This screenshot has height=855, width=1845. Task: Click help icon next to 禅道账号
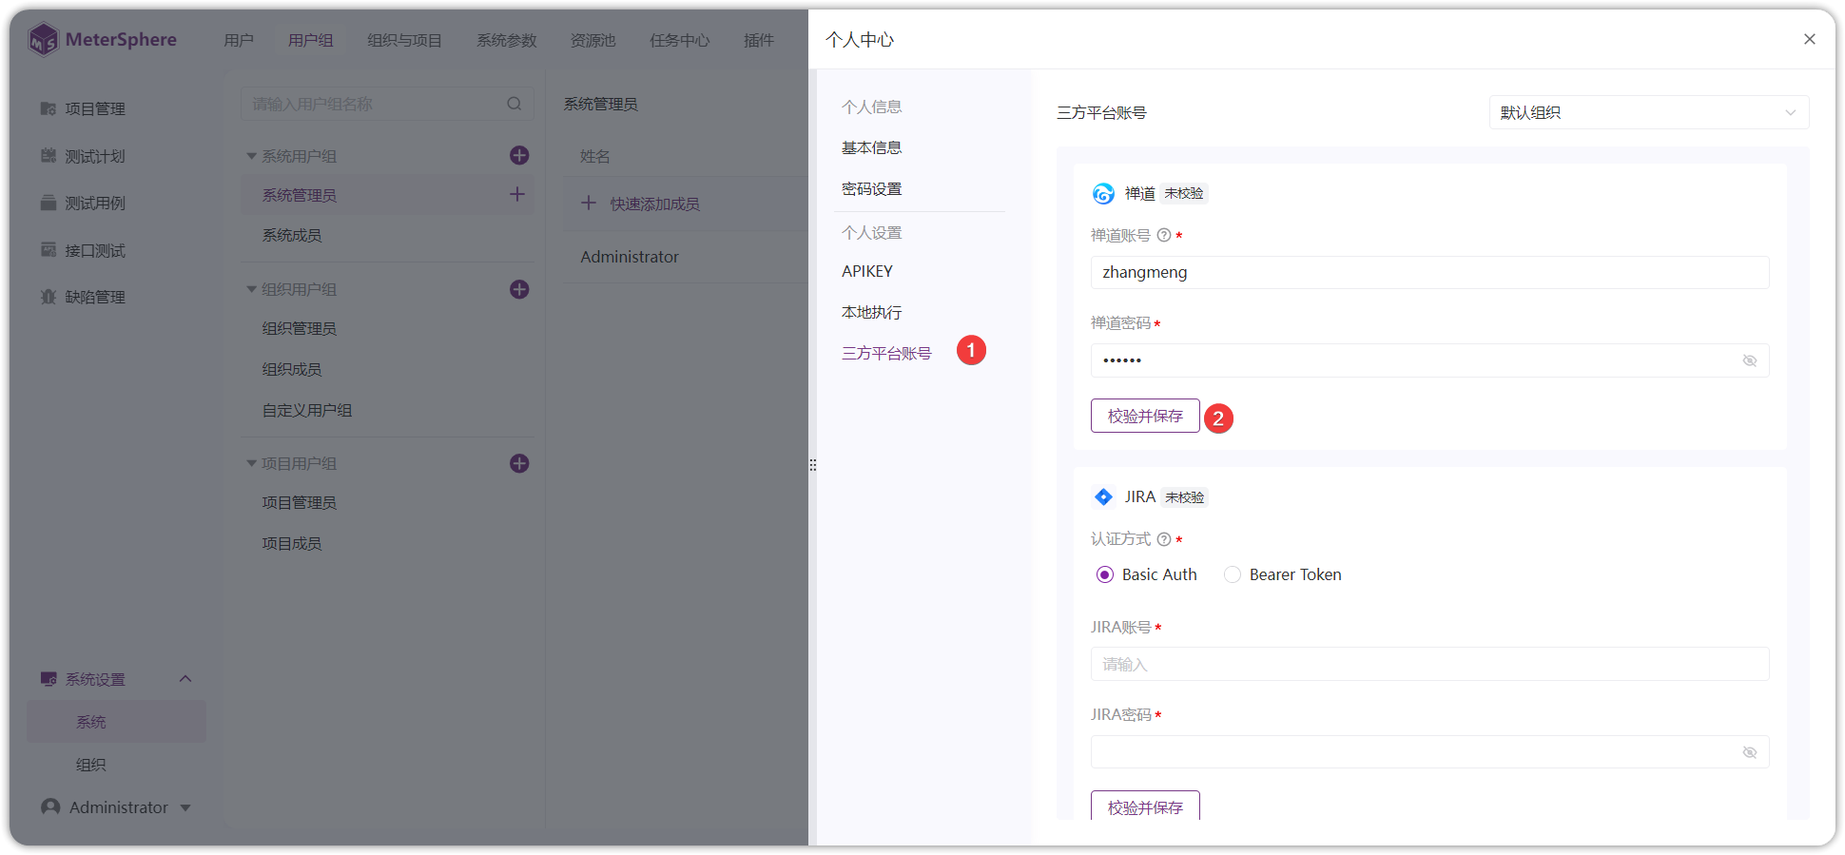tap(1164, 235)
